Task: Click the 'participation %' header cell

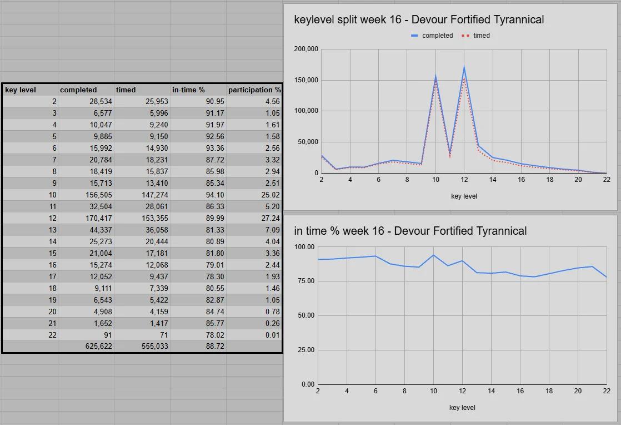Action: (254, 90)
